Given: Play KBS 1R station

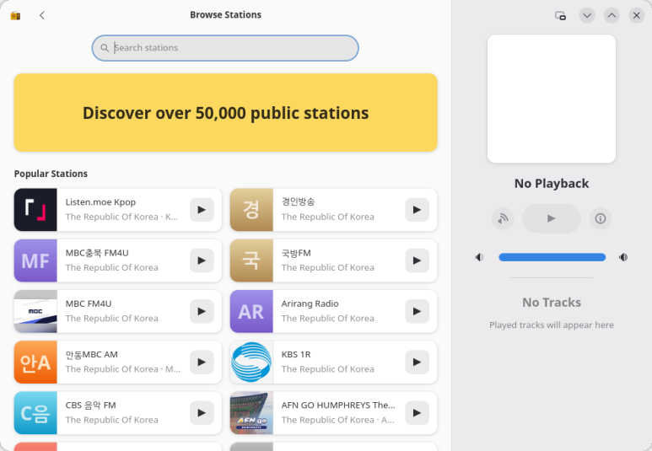Looking at the screenshot, I should coord(417,362).
